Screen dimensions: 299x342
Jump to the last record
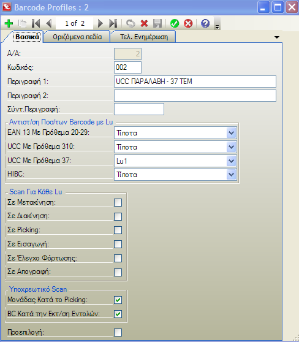tap(113, 23)
